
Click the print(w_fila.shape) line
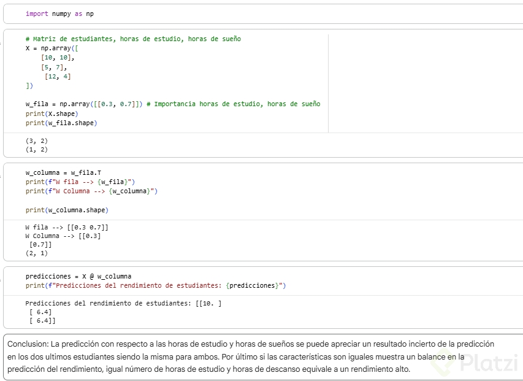(61, 123)
